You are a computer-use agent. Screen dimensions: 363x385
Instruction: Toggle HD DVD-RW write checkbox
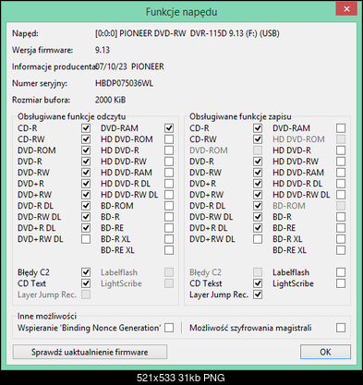pos(341,162)
